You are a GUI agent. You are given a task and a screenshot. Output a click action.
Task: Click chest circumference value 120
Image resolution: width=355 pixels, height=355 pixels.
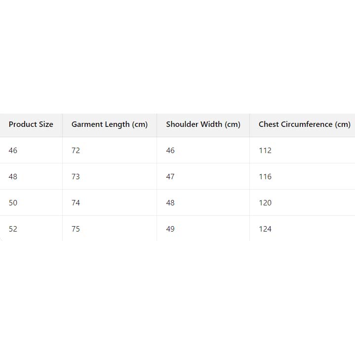[x=265, y=203]
